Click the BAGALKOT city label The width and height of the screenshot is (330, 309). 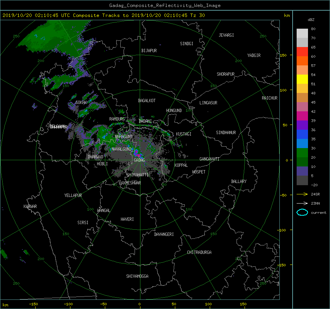click(x=147, y=101)
